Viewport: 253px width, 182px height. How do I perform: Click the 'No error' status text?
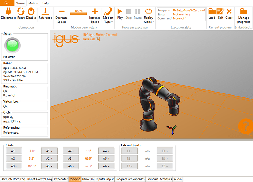[x=9, y=57]
